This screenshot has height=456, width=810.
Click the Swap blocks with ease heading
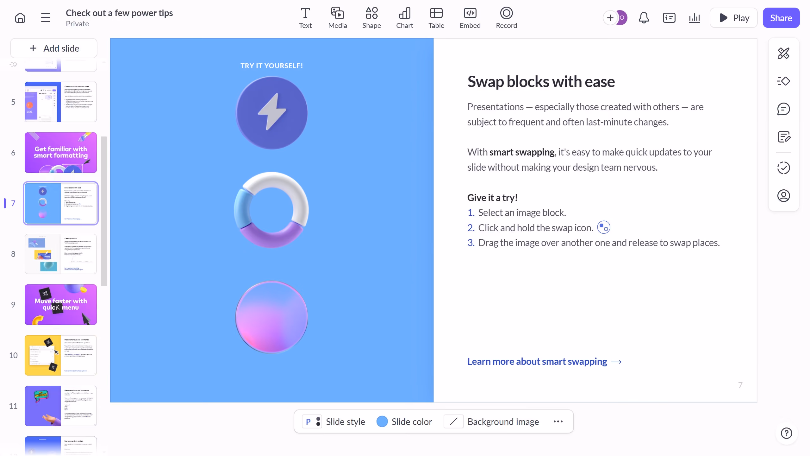541,81
